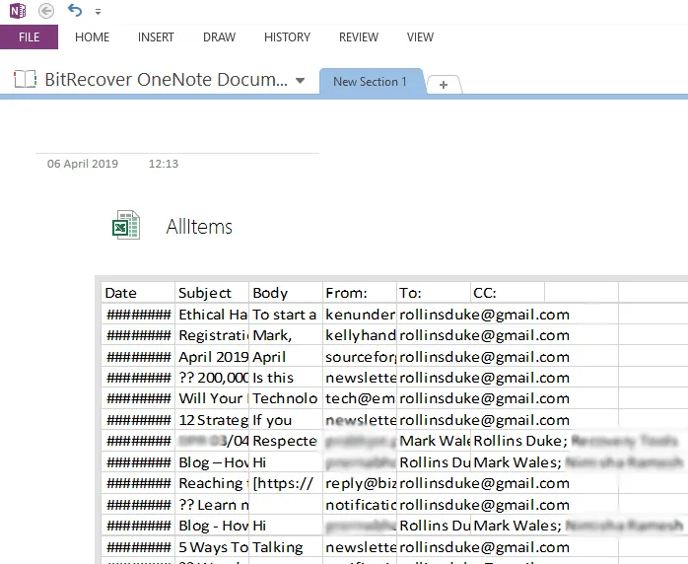This screenshot has width=688, height=564.
Task: Click the page date 06 April 2019
Action: 83,164
